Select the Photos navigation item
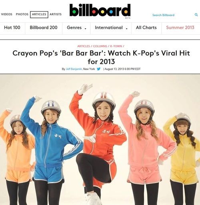The width and height of the screenshot is (200, 205). [22, 14]
